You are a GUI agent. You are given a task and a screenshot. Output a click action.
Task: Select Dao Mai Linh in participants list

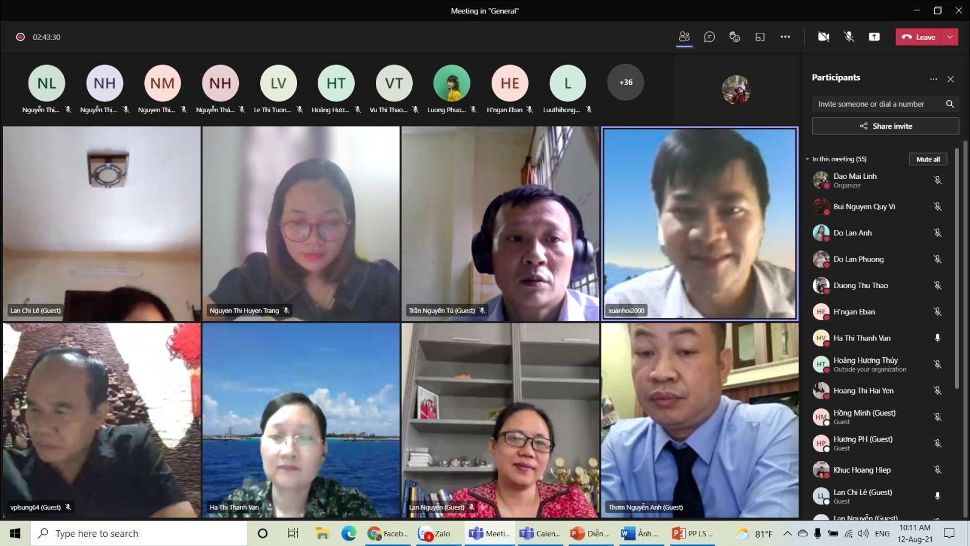[855, 180]
